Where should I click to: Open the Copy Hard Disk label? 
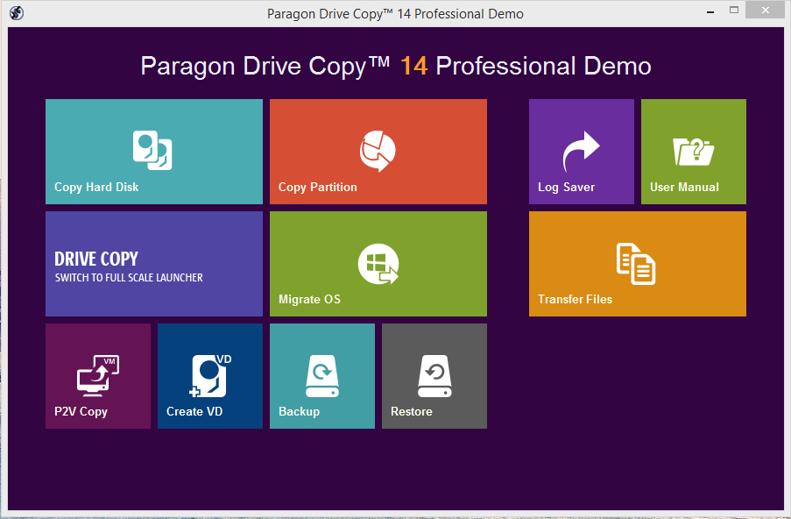click(x=96, y=188)
